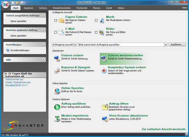This screenshot has height=137, width=189.
Task: Click the save disk icon in title bar
Action: [22, 3]
